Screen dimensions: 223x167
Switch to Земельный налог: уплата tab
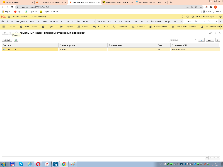164,21
